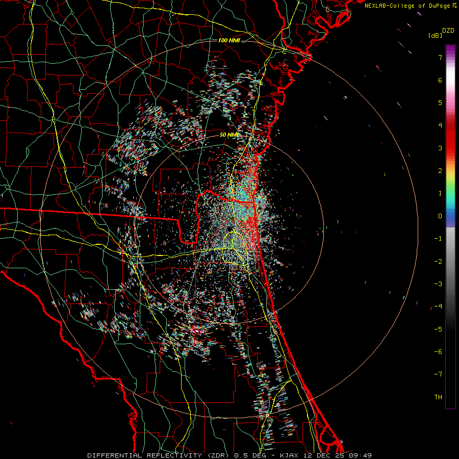
Task: Select the -2 scale label
Action: pos(438,262)
